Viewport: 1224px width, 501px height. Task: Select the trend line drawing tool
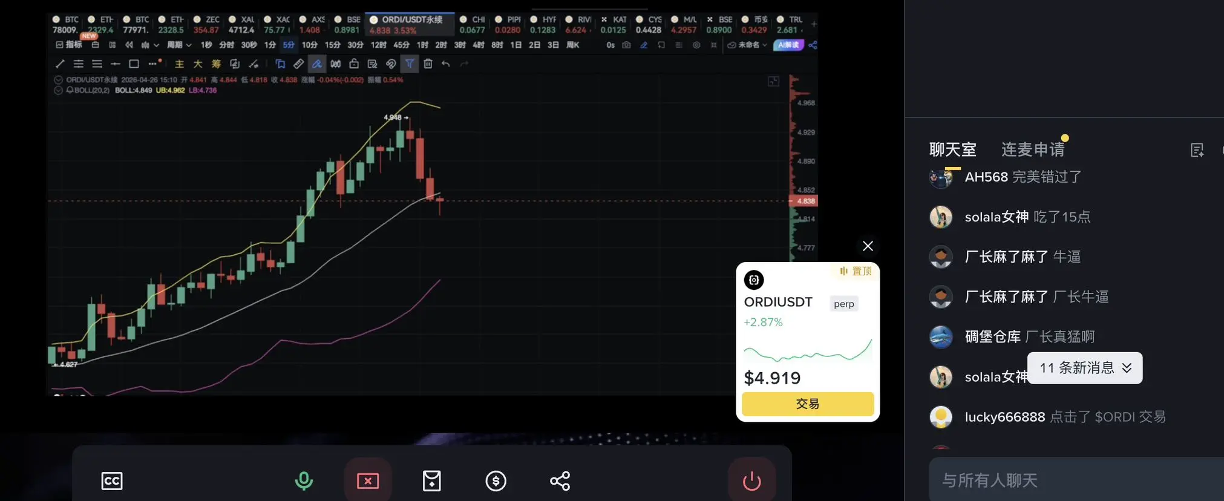pyautogui.click(x=60, y=64)
